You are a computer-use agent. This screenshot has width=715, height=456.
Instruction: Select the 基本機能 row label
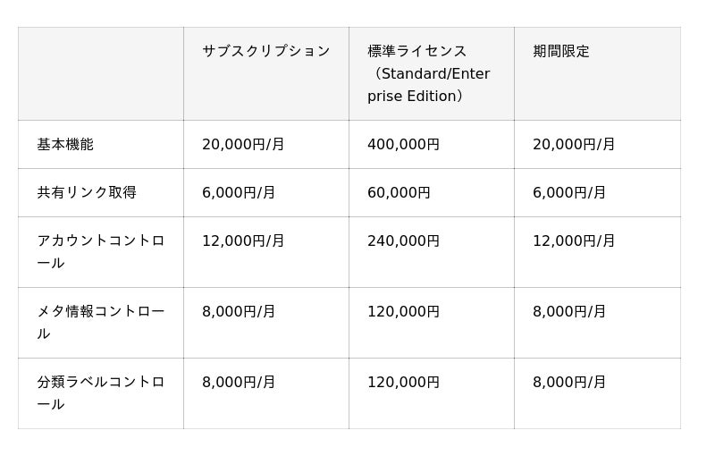65,145
